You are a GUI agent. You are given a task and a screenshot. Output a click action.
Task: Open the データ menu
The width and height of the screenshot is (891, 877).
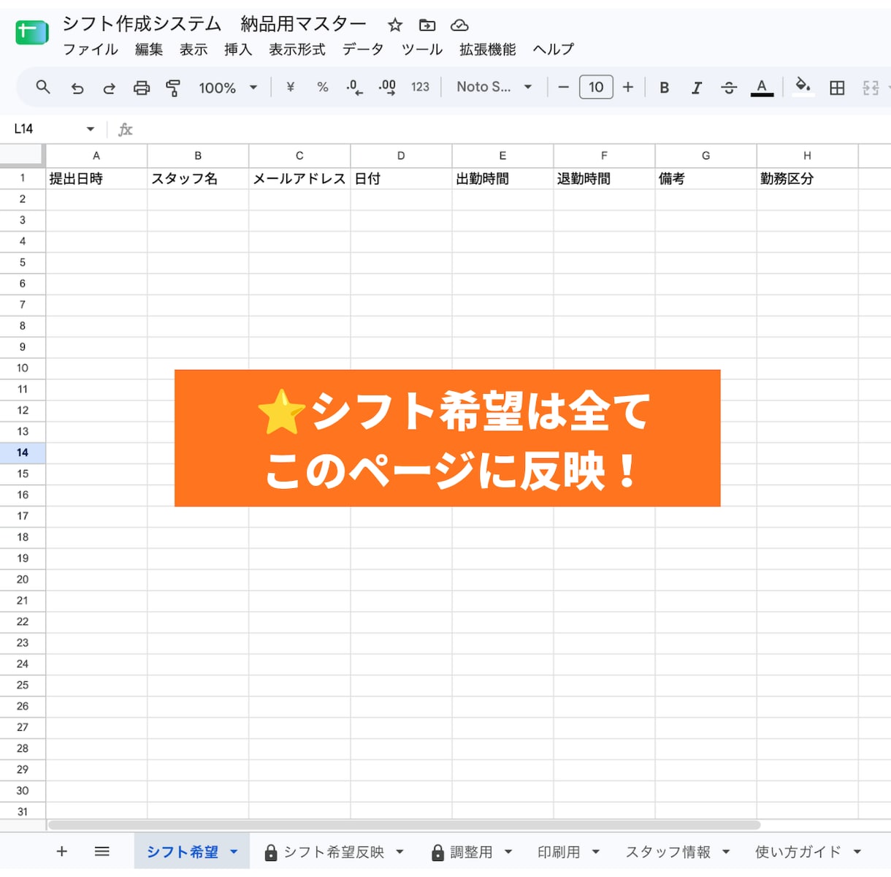pos(363,50)
